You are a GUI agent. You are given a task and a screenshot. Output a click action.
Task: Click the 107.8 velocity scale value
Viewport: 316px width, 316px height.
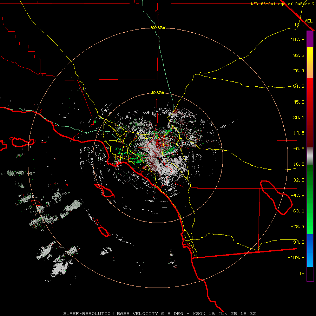click(x=297, y=39)
